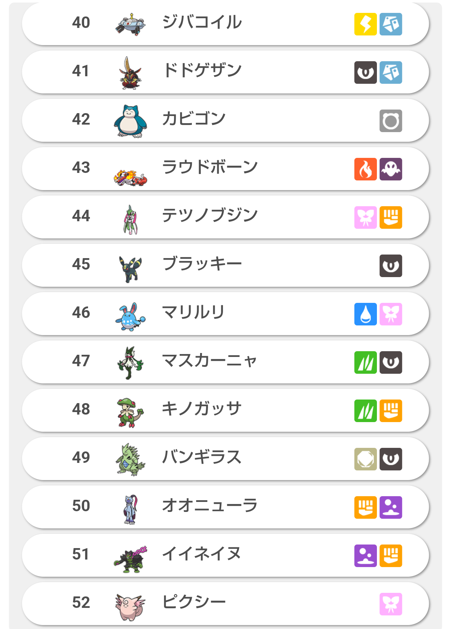Click the Fairy type icon on テツノブジン row
Screen dimensions: 451x629
tap(365, 217)
